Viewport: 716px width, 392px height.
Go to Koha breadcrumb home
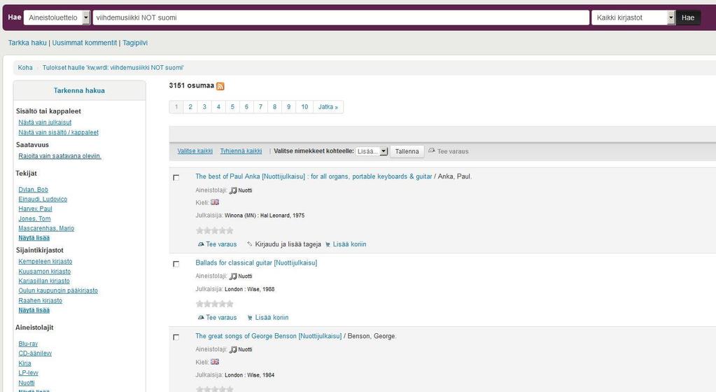click(x=25, y=68)
